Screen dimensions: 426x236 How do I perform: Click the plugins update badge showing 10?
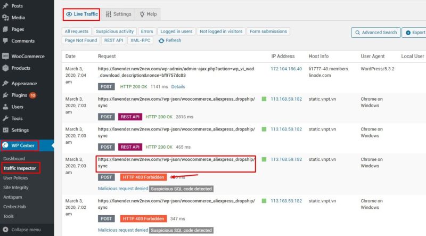32,95
